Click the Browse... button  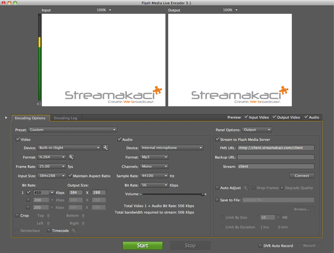coord(302,209)
